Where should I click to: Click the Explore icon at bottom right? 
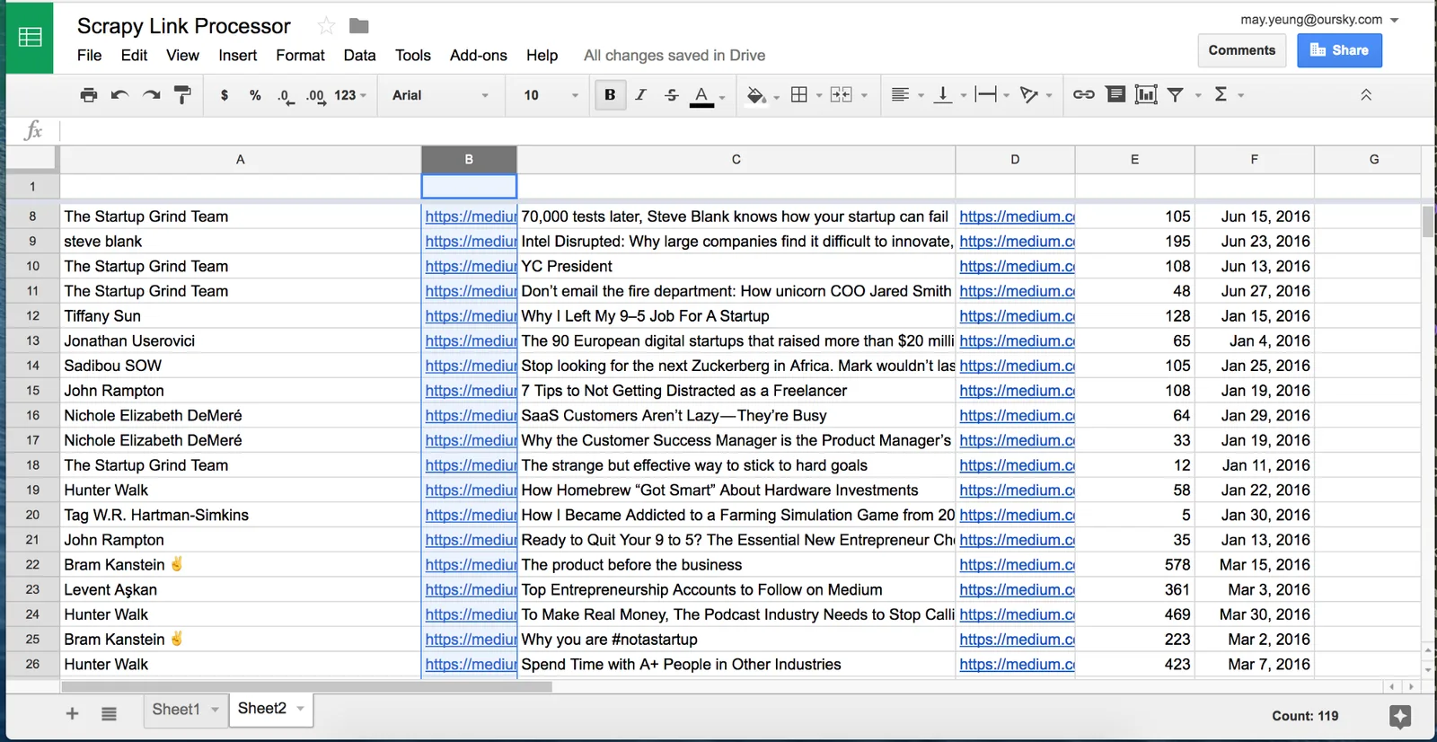[1399, 716]
